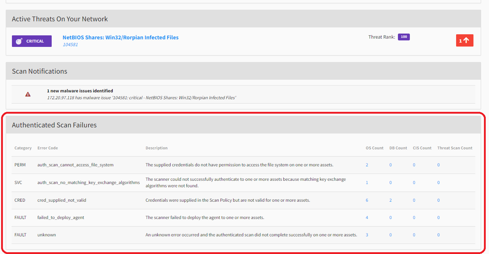Image resolution: width=489 pixels, height=254 pixels.
Task: Open OS Count 3 for unknown fault
Action: (367, 235)
